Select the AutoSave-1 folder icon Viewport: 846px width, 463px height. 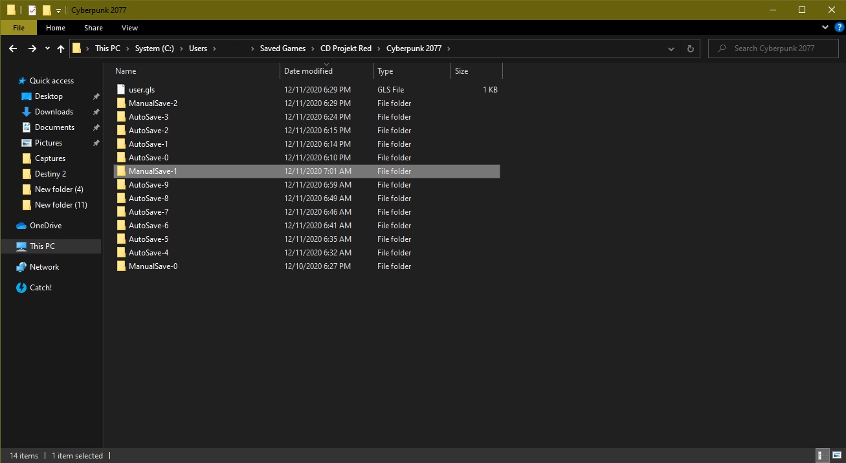coord(121,144)
